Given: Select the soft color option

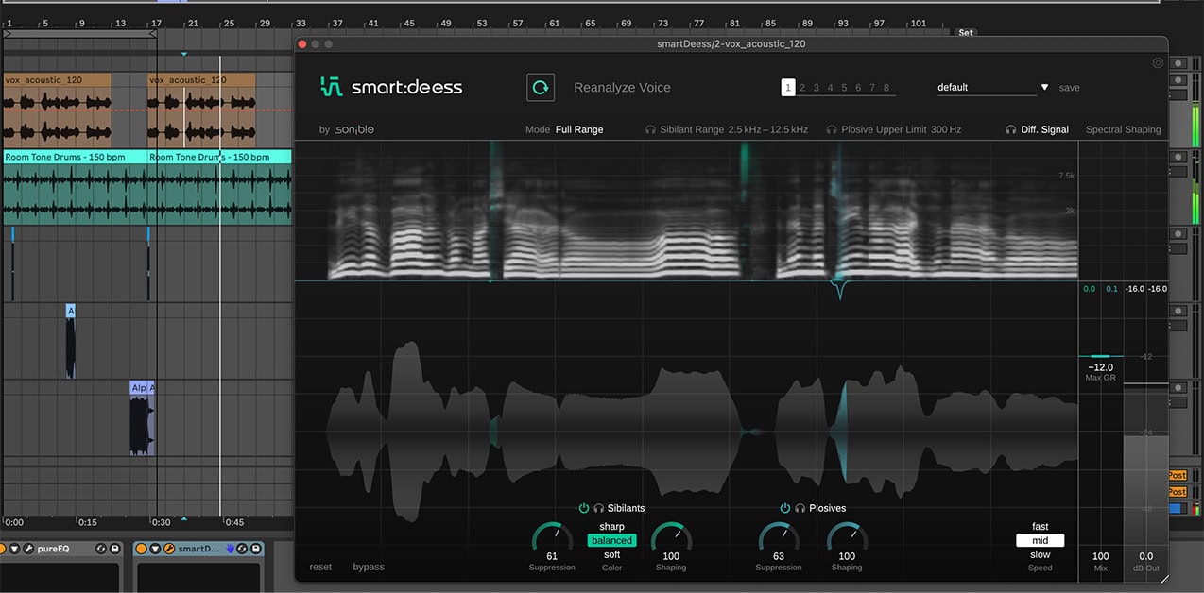Looking at the screenshot, I should pyautogui.click(x=611, y=554).
